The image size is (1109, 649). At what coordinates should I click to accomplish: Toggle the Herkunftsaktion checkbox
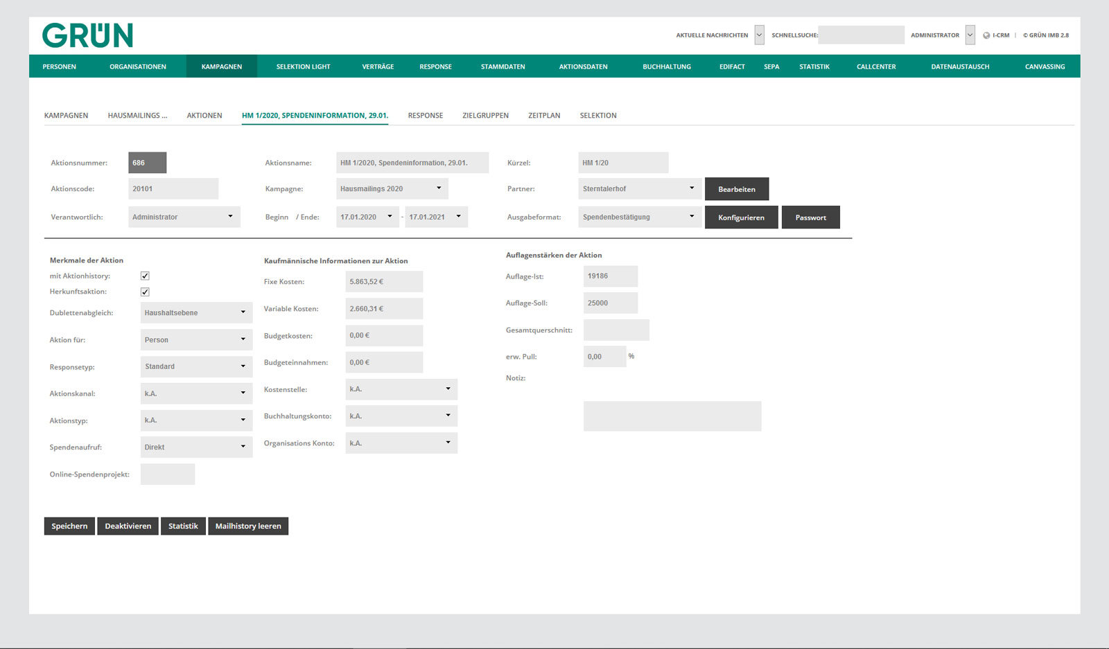coord(145,292)
